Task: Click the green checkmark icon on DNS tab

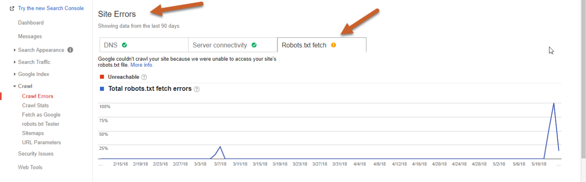Action: click(125, 45)
